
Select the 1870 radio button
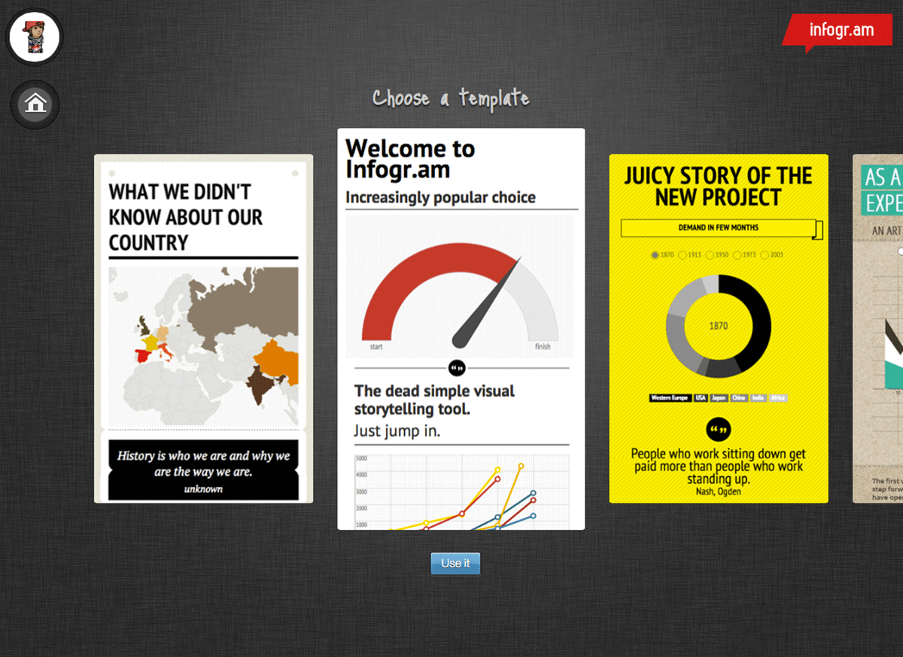point(656,255)
